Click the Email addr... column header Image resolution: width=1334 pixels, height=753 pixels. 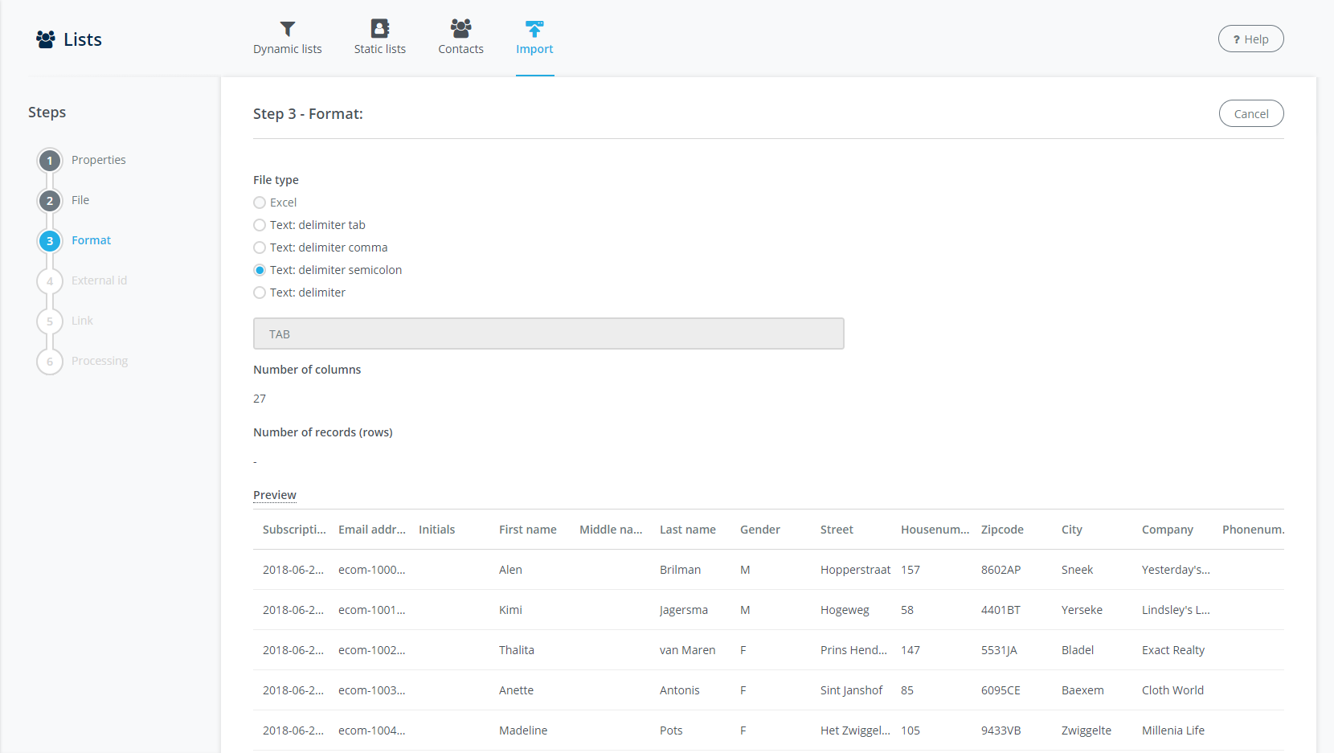coord(372,530)
